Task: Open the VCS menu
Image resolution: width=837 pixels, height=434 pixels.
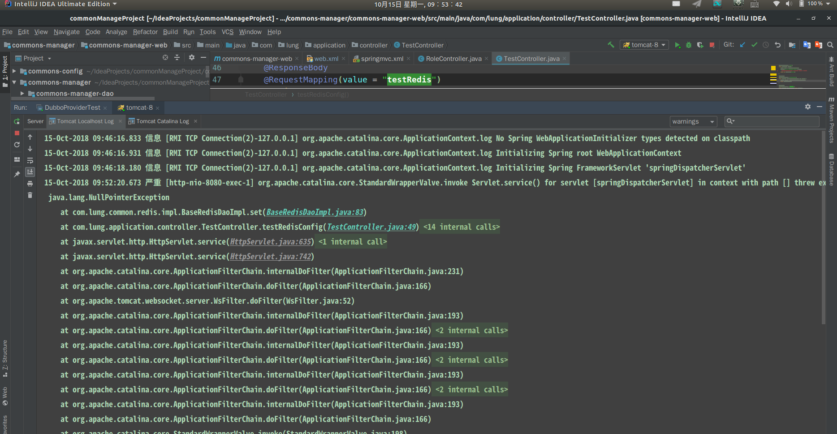Action: 228,32
